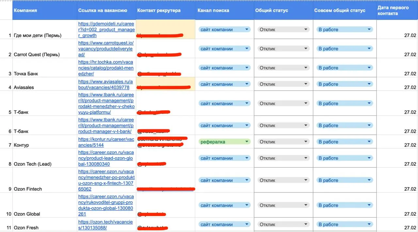This screenshot has width=418, height=232.
Task: Select the 'Ozon Fintech' cell
Action: coord(45,180)
